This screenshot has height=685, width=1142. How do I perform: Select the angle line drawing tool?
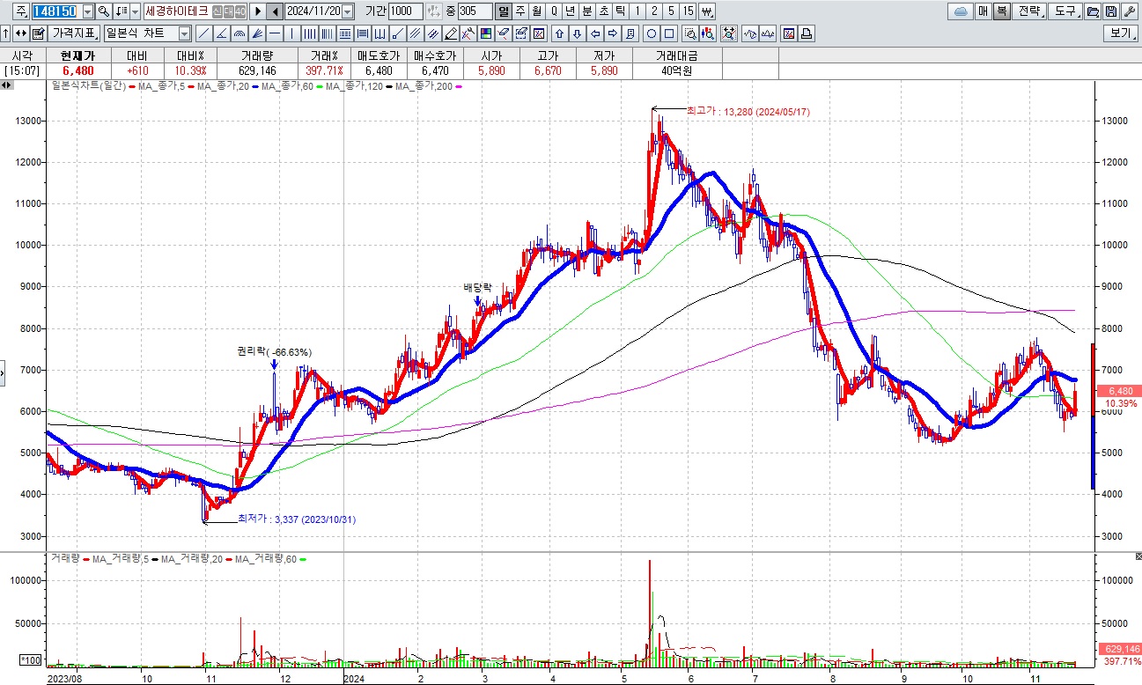click(221, 33)
